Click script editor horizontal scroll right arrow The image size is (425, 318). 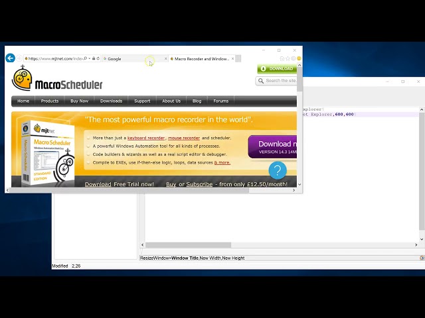click(416, 244)
